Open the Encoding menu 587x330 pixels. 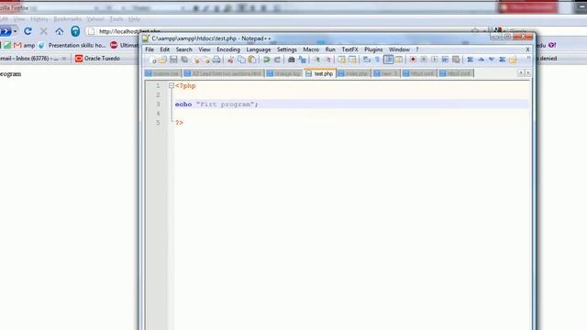pyautogui.click(x=228, y=49)
